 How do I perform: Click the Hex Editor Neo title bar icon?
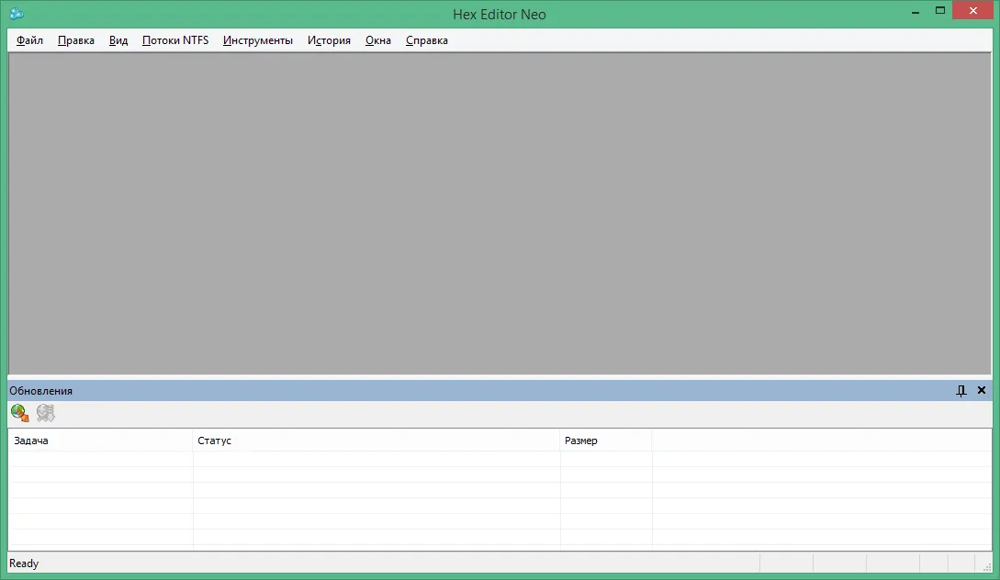(17, 14)
